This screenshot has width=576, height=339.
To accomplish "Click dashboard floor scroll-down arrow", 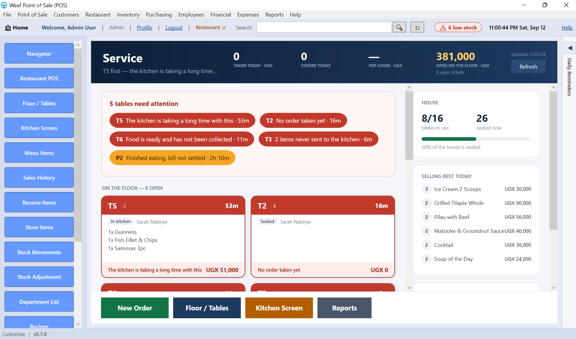I will 409,288.
